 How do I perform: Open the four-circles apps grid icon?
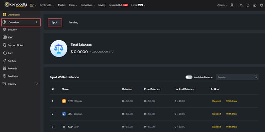pos(32,5)
